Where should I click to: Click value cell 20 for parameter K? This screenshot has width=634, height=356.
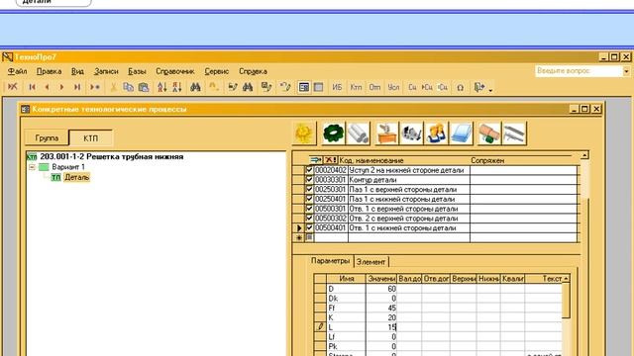(x=381, y=317)
